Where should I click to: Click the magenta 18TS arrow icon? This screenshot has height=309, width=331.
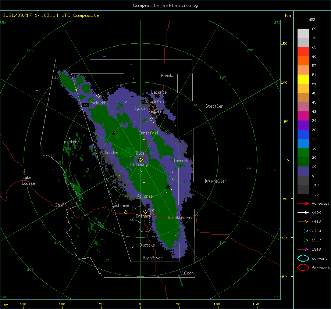pos(303,249)
